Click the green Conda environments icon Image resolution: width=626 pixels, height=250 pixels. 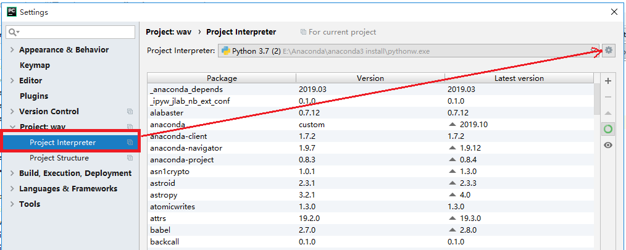(608, 129)
